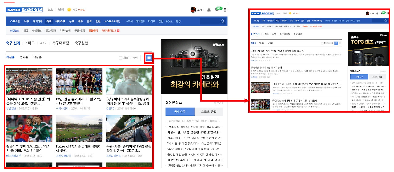
Task: Switch to list view icon in left page
Action: 143,58
